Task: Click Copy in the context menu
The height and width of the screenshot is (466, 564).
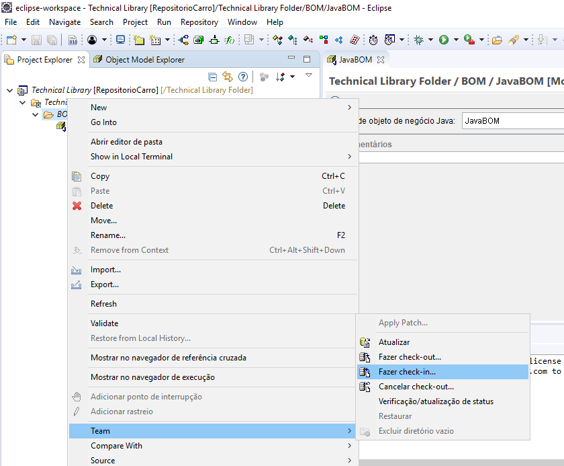Action: 100,176
